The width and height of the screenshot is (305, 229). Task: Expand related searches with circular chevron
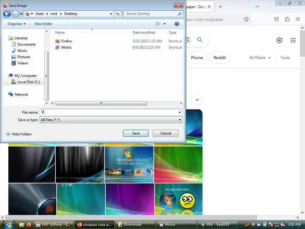pyautogui.click(x=197, y=100)
